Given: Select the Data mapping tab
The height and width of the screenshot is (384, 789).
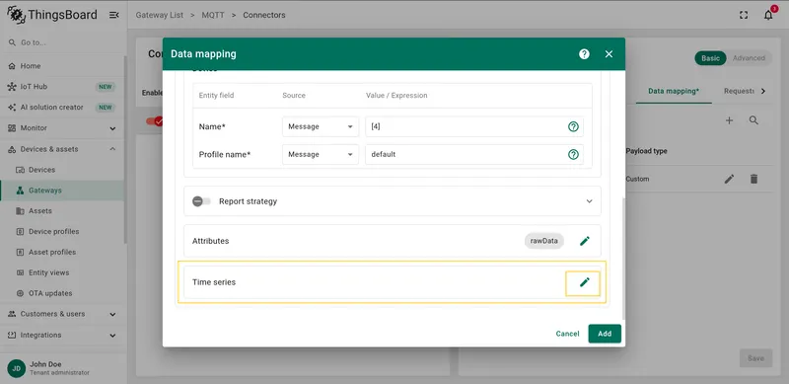Looking at the screenshot, I should coord(674,91).
